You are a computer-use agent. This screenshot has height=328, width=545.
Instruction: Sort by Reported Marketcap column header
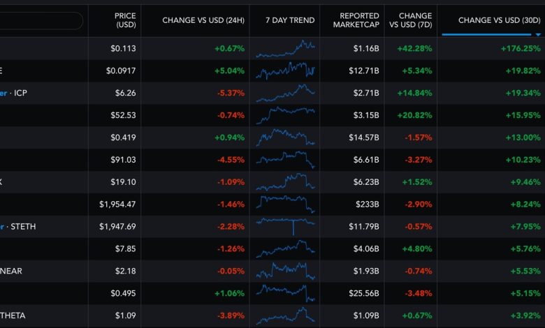359,20
